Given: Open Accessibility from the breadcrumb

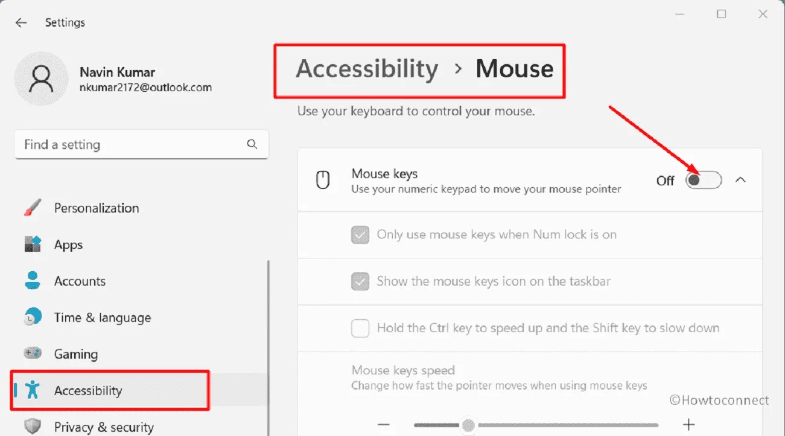Looking at the screenshot, I should 366,69.
